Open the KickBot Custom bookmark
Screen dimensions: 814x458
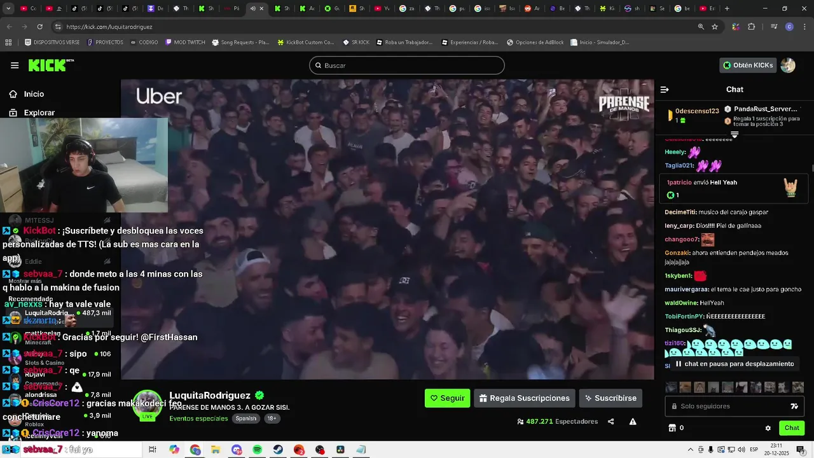point(305,43)
